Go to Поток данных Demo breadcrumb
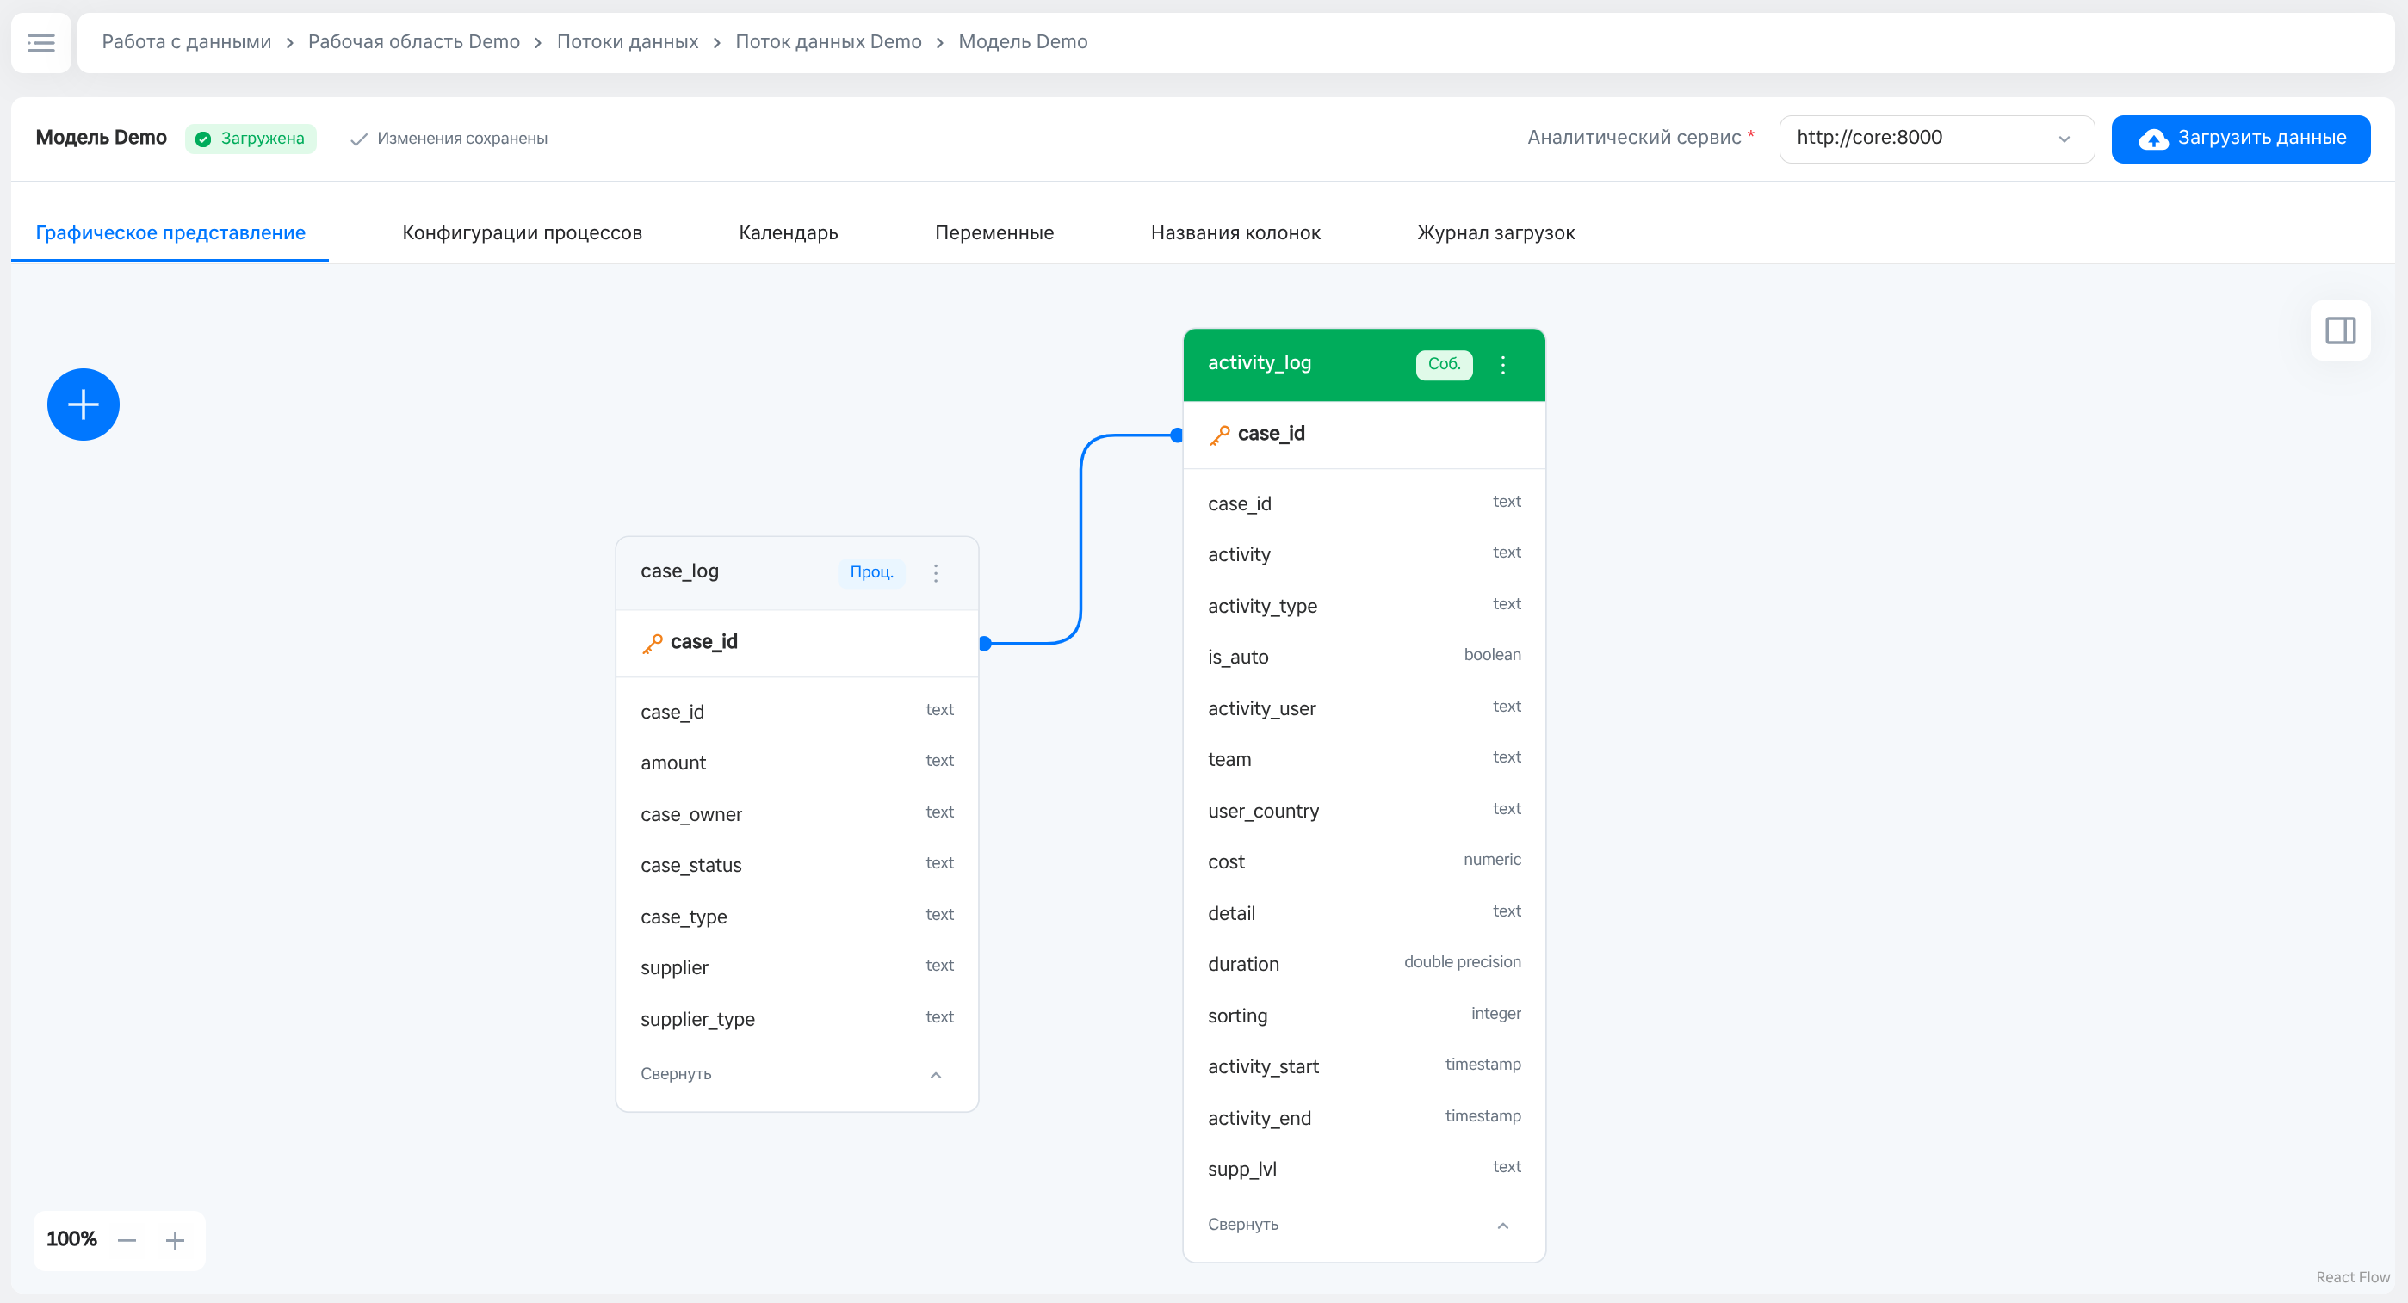 [x=828, y=42]
